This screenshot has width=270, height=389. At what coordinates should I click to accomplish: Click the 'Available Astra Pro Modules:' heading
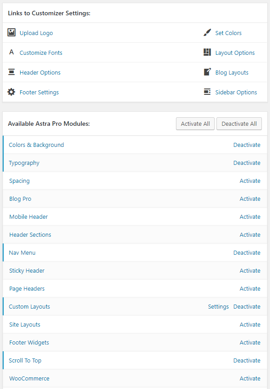pos(49,124)
